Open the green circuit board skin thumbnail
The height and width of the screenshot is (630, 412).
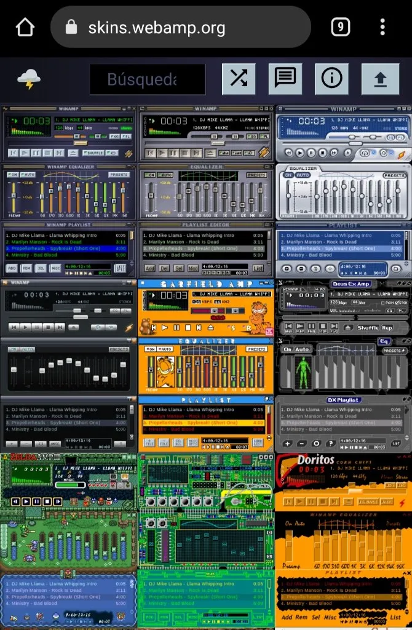(x=206, y=540)
